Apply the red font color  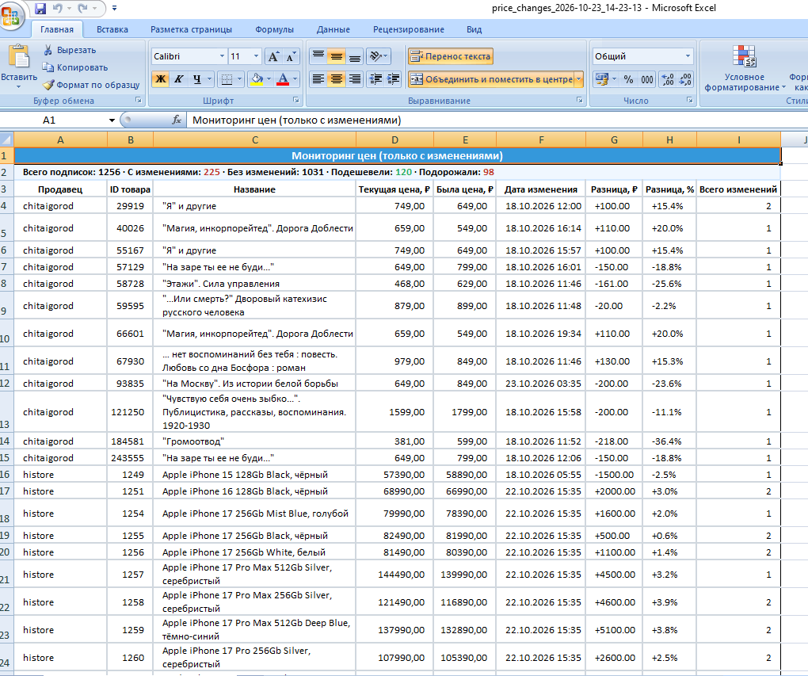(x=283, y=79)
